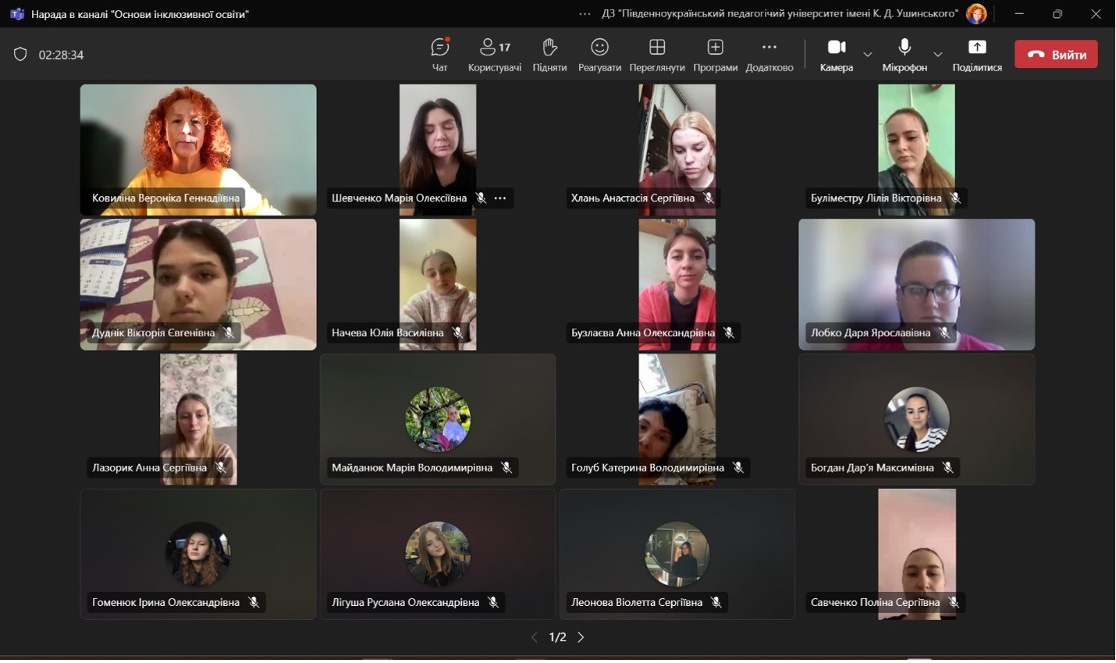Click the Microsoft Teams logo icon

(x=17, y=14)
